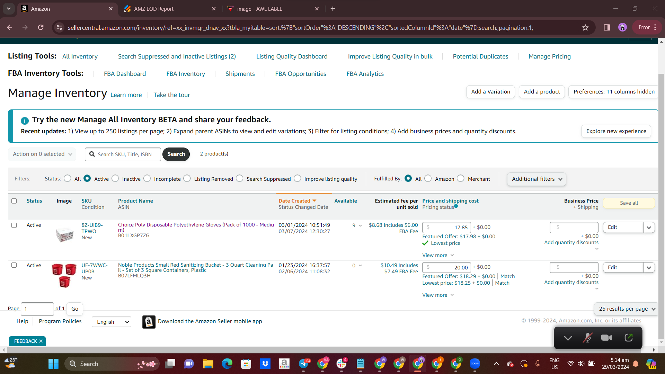Open Edit dropdown arrow for Choice Poly Gloves

[649, 228]
